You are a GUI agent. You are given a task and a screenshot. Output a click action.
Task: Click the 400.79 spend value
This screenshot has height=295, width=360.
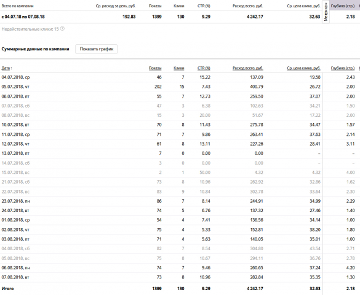[x=257, y=87]
